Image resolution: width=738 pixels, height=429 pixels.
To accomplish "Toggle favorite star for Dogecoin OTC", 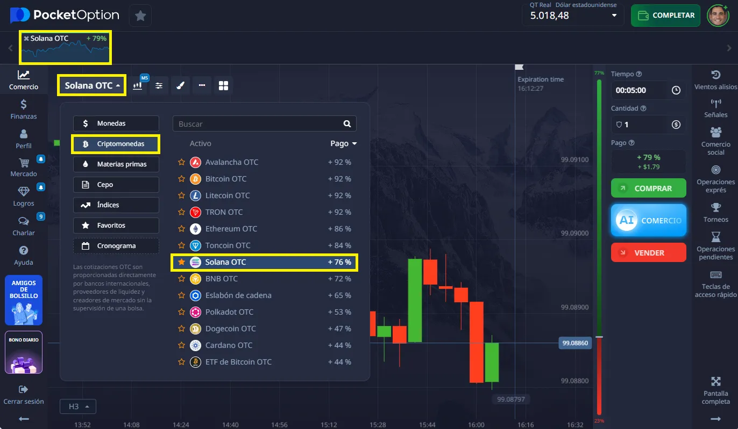I will (181, 329).
